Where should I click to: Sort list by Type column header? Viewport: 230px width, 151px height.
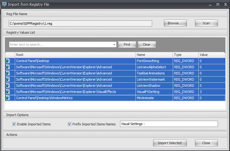coord(185,55)
